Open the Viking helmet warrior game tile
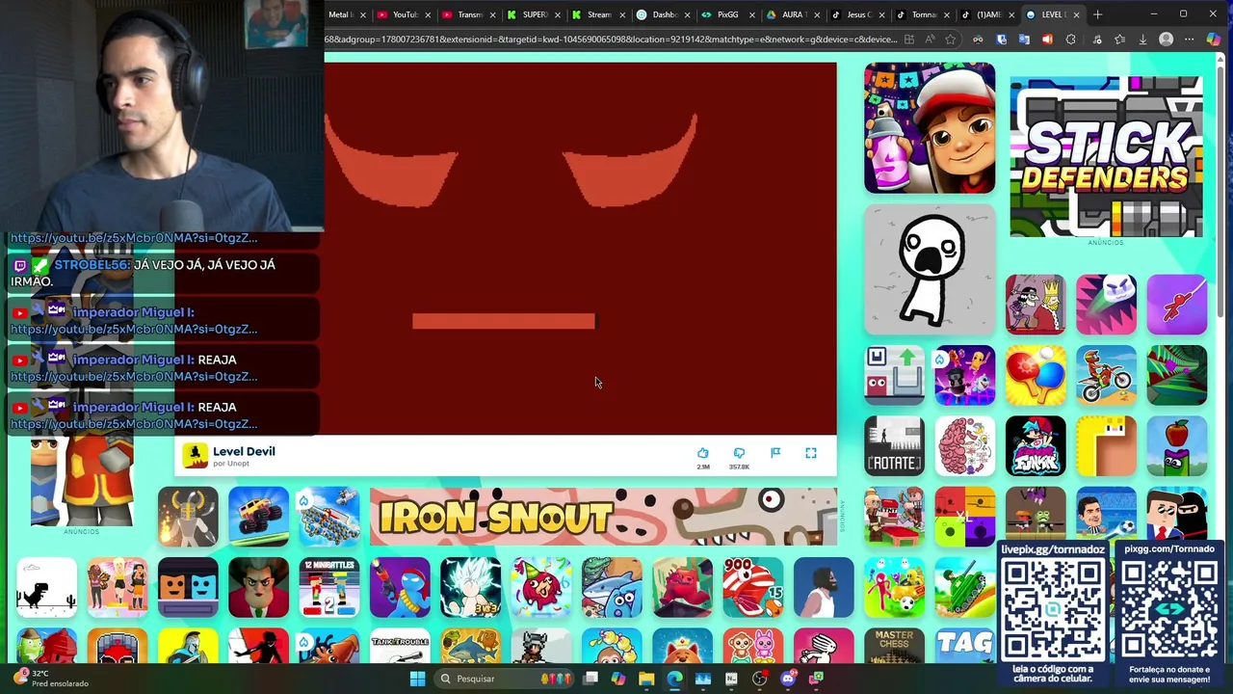Screen dimensions: 1233x694 pyautogui.click(x=188, y=517)
